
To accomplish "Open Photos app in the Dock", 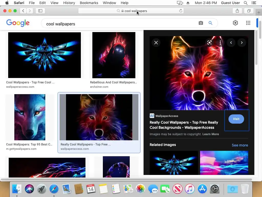I will 140,189.
